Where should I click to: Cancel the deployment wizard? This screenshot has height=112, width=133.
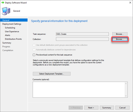pyautogui.click(x=122, y=108)
